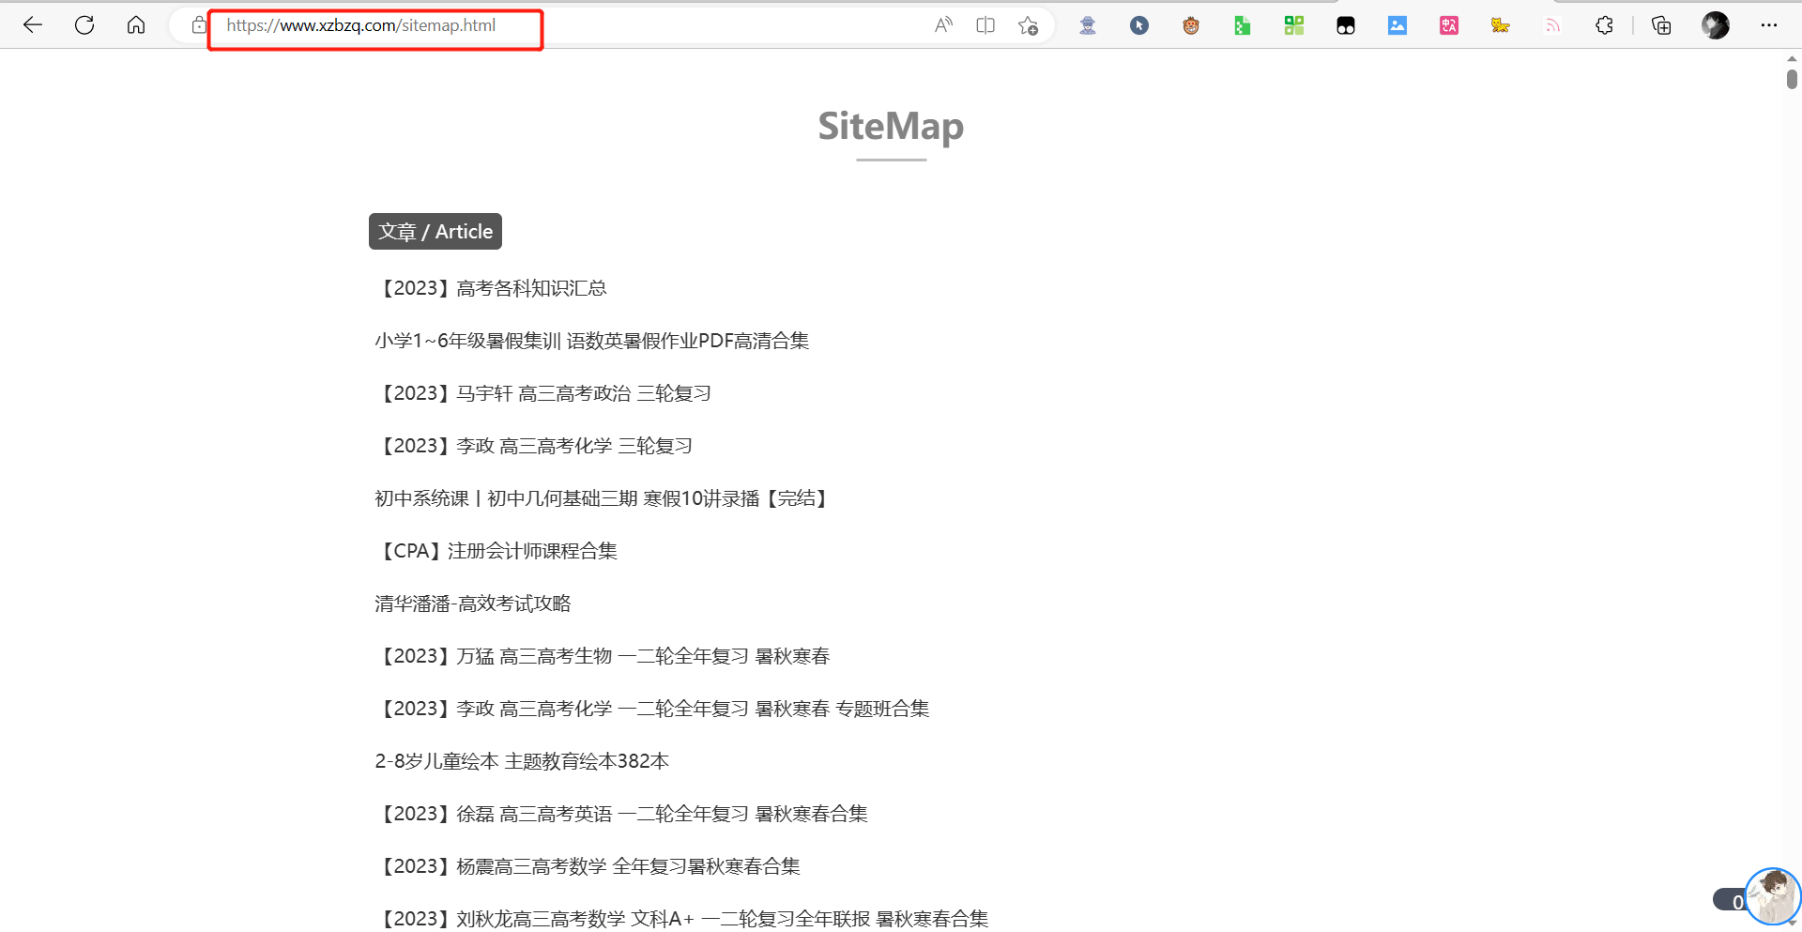The image size is (1802, 932).
Task: Open the Tampermonkey monkey extension
Action: (x=1191, y=25)
